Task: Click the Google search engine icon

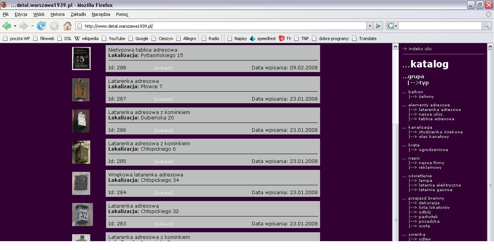Action: (390, 26)
